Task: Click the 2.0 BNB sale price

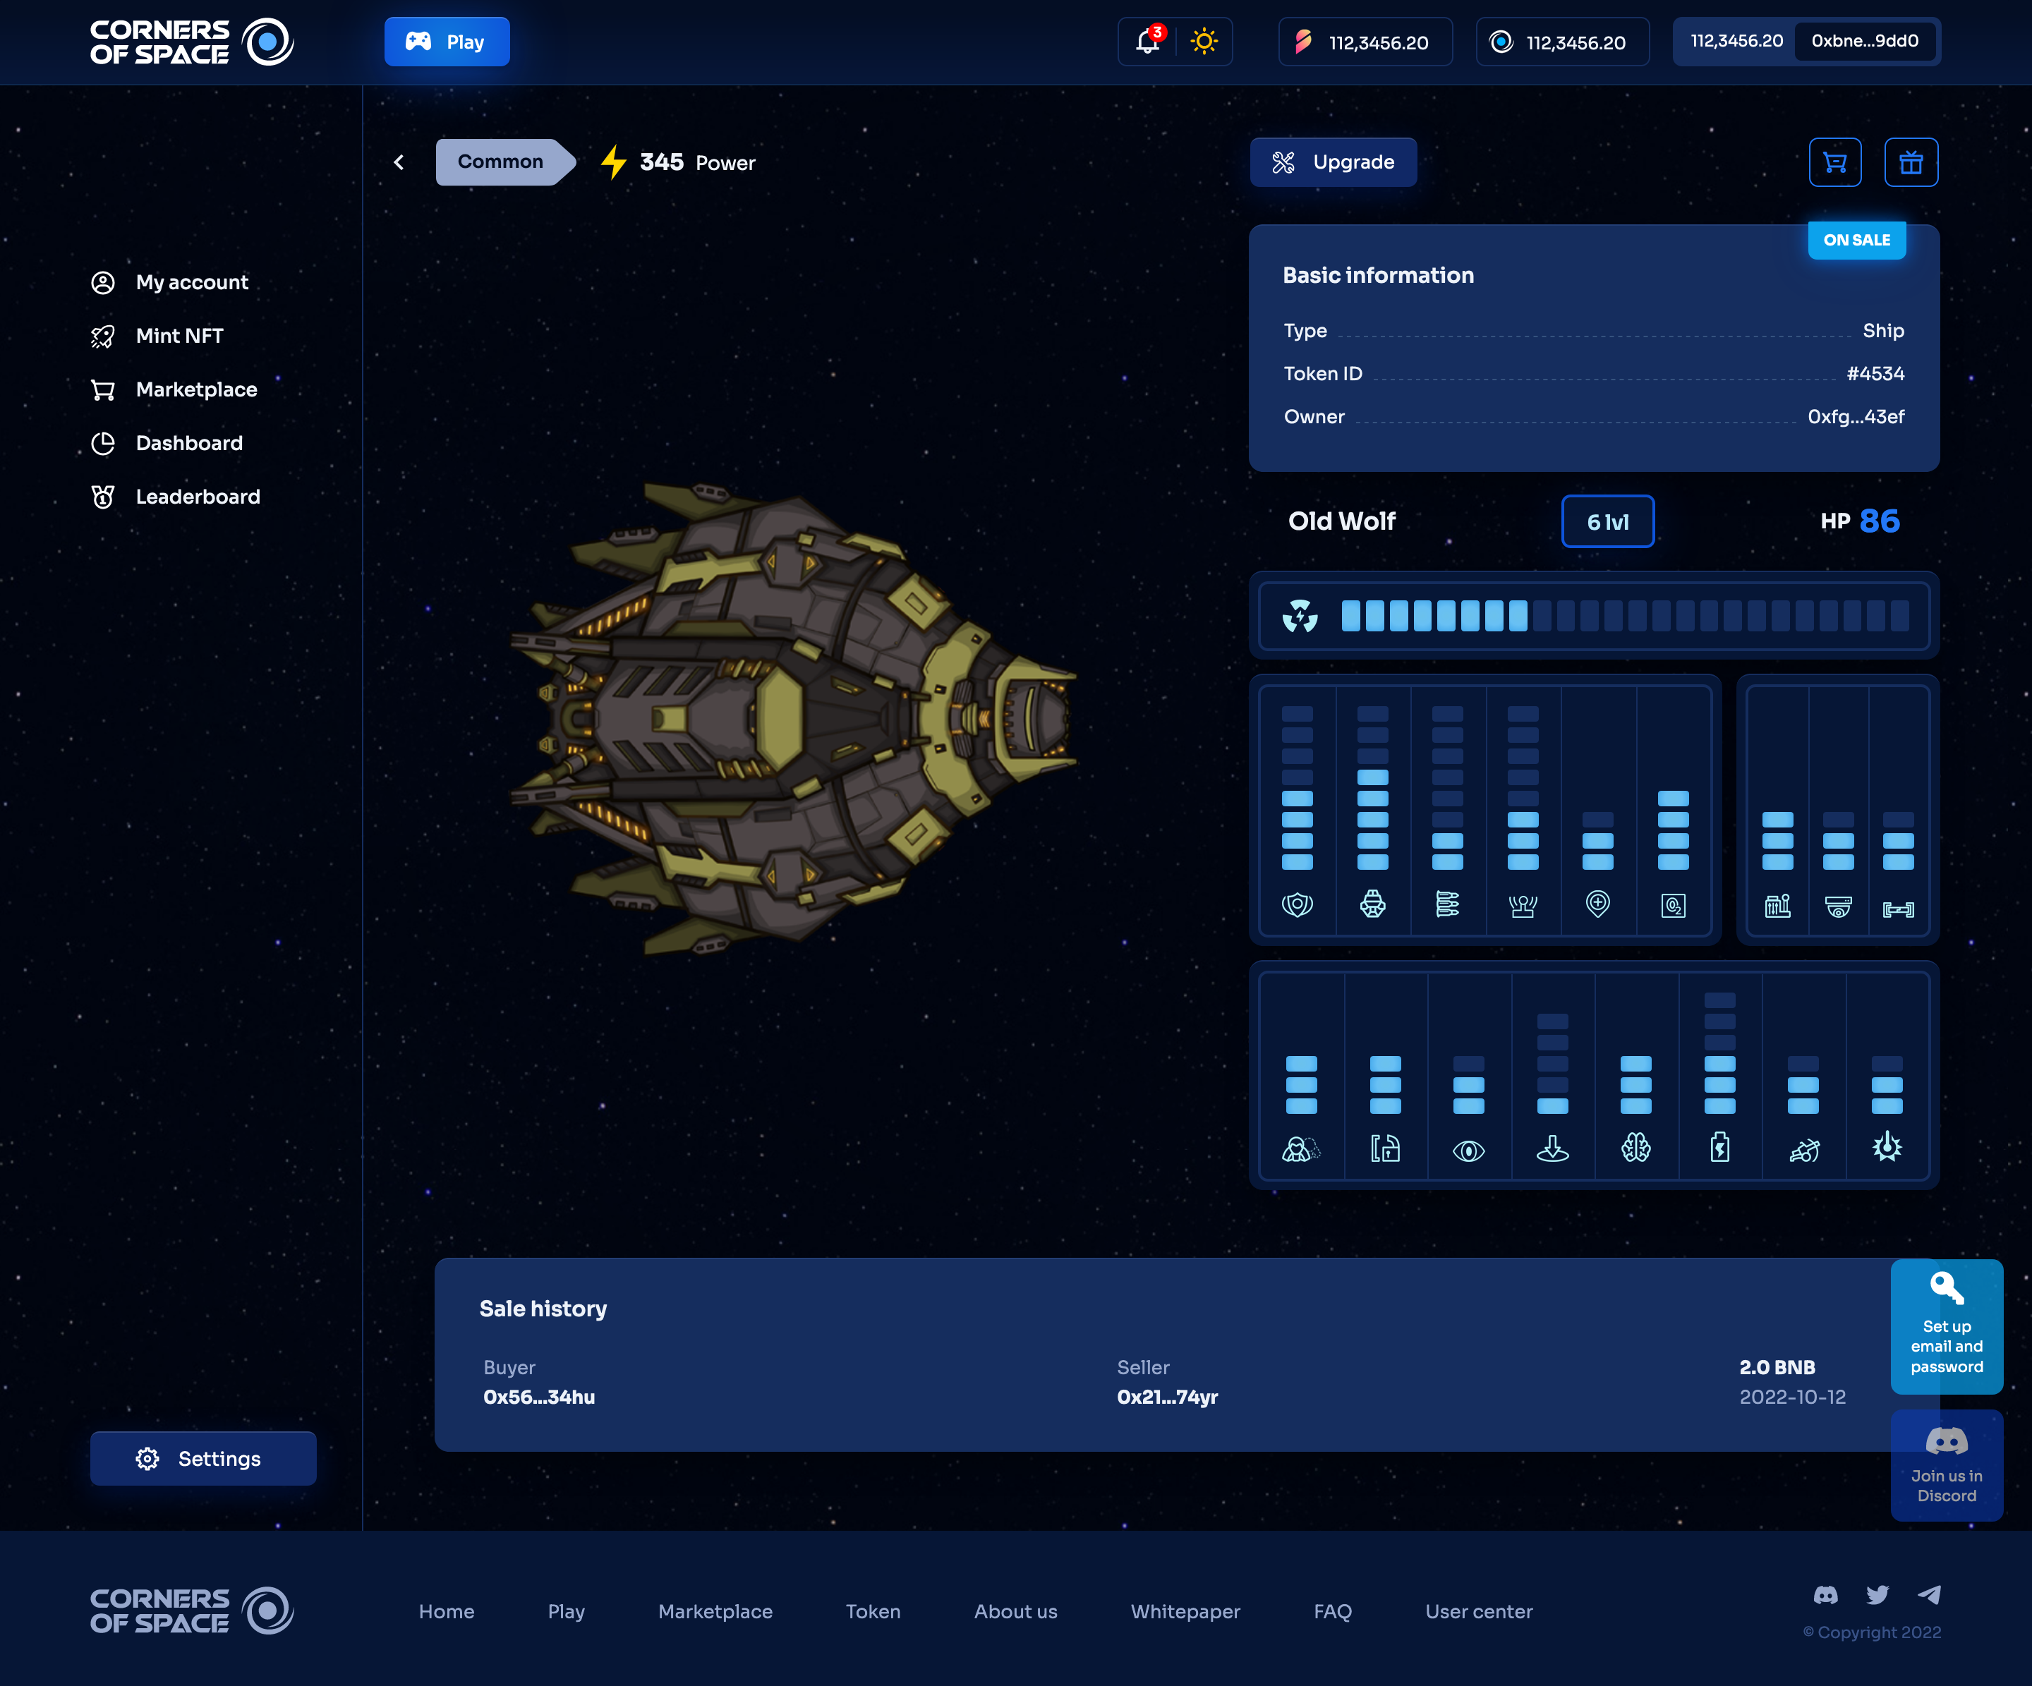Action: click(x=1777, y=1367)
